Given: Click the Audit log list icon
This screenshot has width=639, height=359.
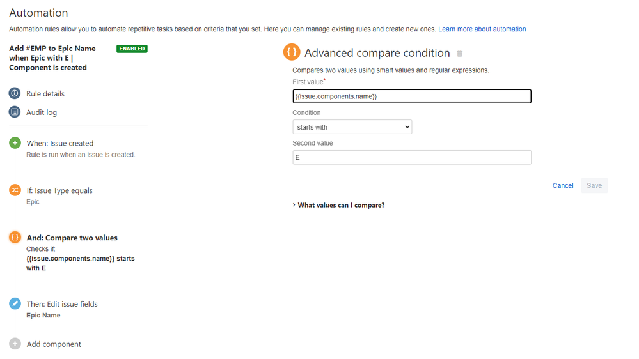Looking at the screenshot, I should pyautogui.click(x=15, y=112).
